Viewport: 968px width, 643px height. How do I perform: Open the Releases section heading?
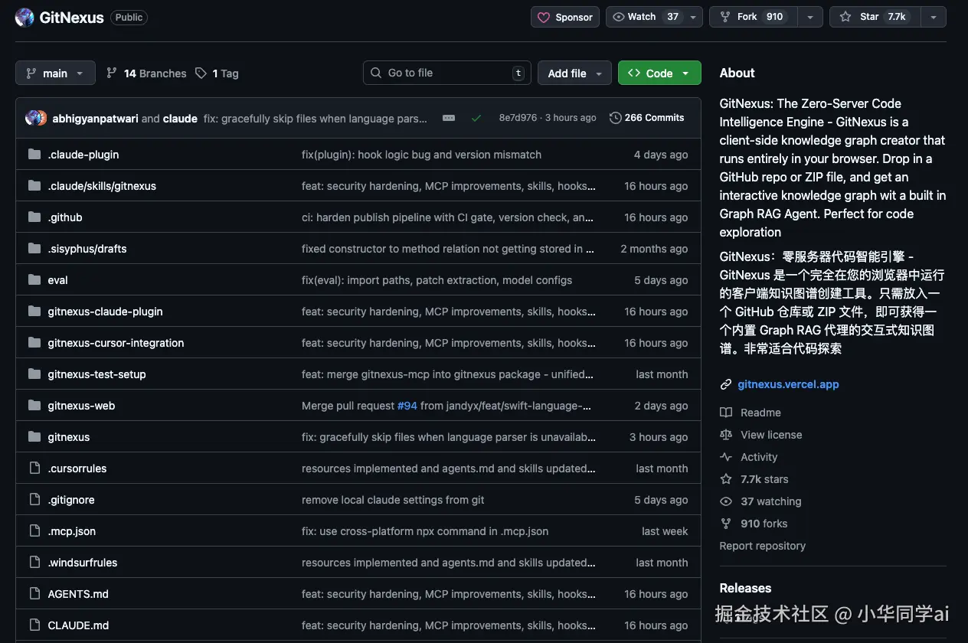click(745, 588)
